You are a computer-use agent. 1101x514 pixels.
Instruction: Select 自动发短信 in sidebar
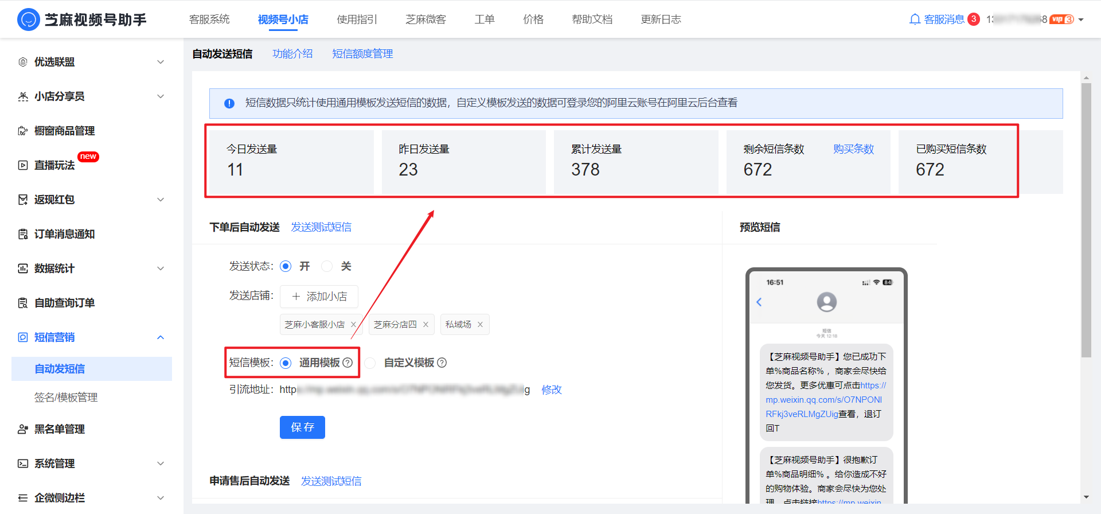(x=92, y=369)
